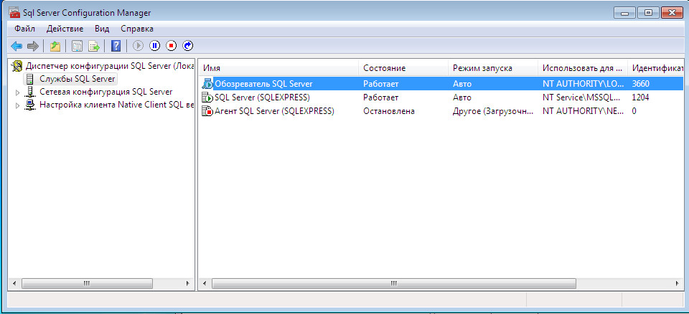This screenshot has width=689, height=314.
Task: Restart the service using the toolbar restart icon
Action: pyautogui.click(x=187, y=46)
